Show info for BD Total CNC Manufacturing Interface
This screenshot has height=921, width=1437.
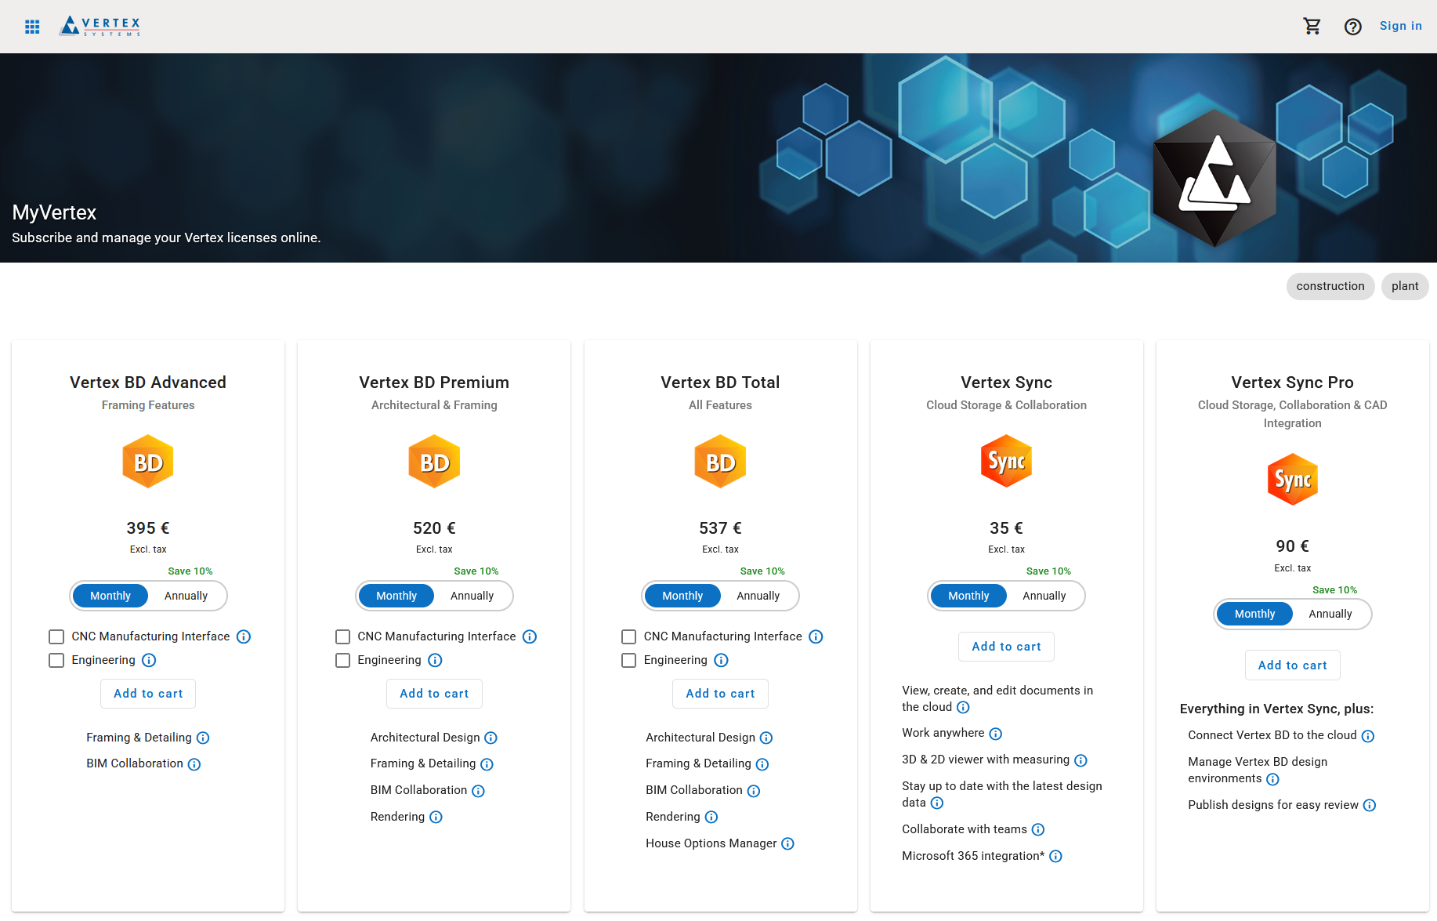816,636
